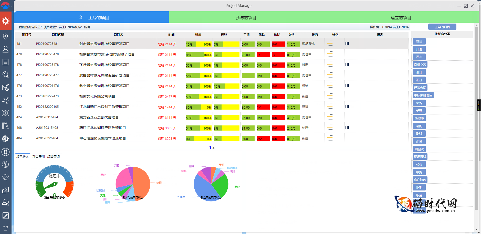The width and height of the screenshot is (481, 234).
Task: Open the user profile sidebar icon
Action: tap(5, 49)
